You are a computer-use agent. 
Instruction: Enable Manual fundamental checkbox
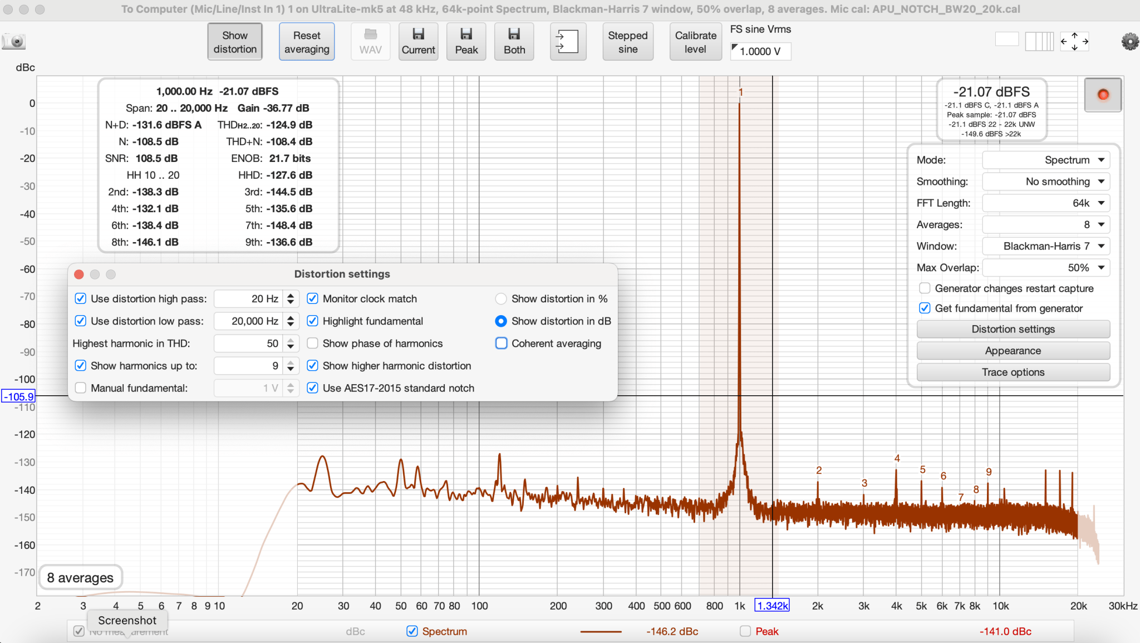(81, 388)
